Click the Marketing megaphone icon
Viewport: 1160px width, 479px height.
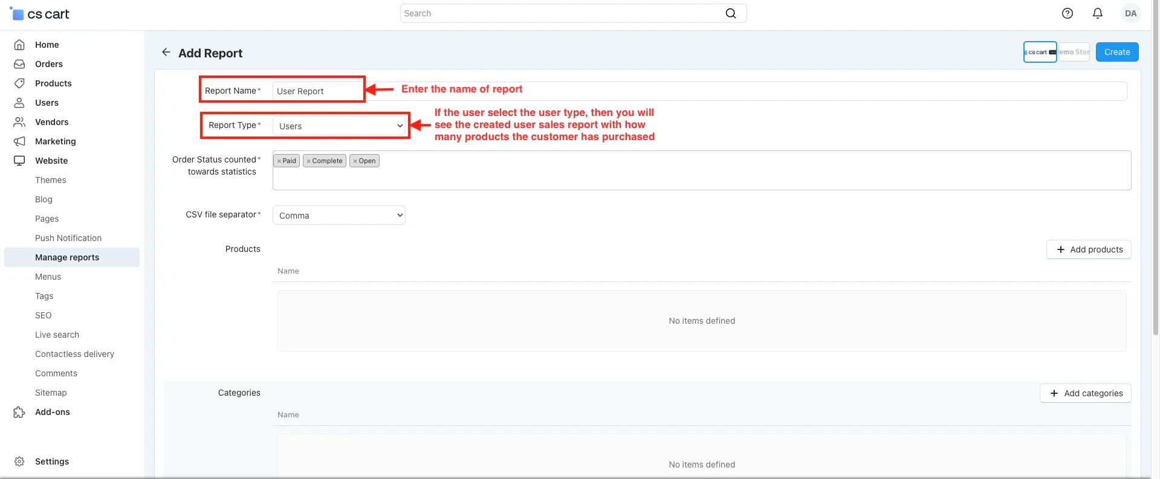(x=19, y=141)
